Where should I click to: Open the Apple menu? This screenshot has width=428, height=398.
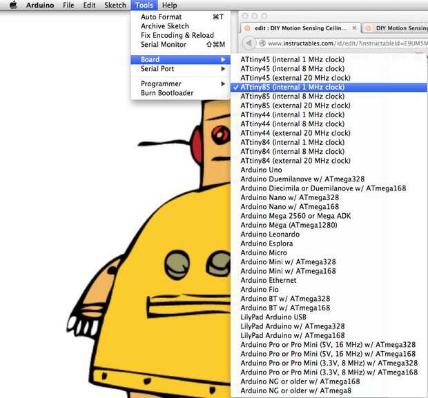tap(13, 5)
